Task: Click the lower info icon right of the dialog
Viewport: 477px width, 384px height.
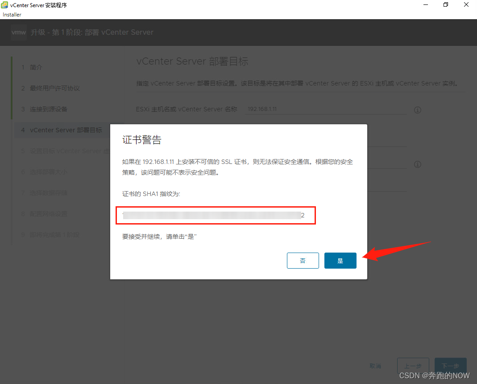Action: (x=418, y=164)
